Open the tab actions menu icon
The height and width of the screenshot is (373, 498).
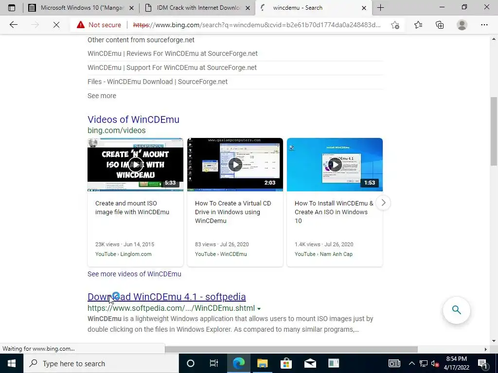[12, 8]
